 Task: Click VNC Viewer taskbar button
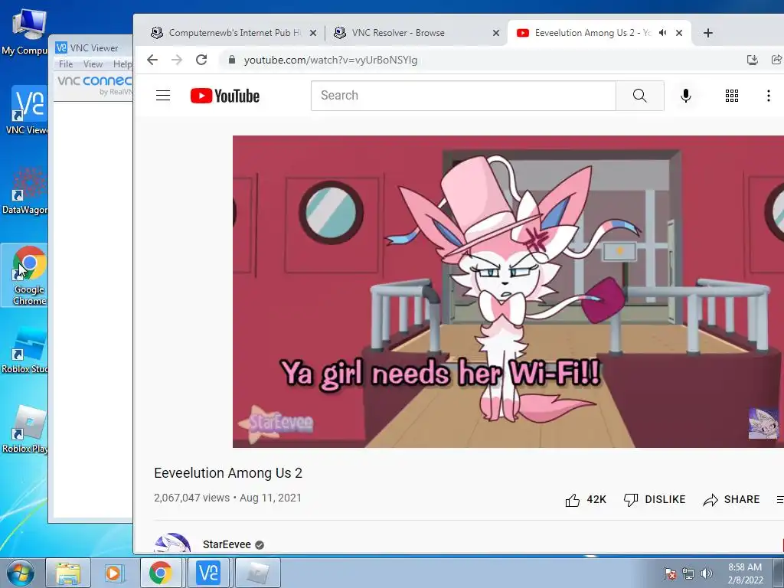click(x=208, y=573)
